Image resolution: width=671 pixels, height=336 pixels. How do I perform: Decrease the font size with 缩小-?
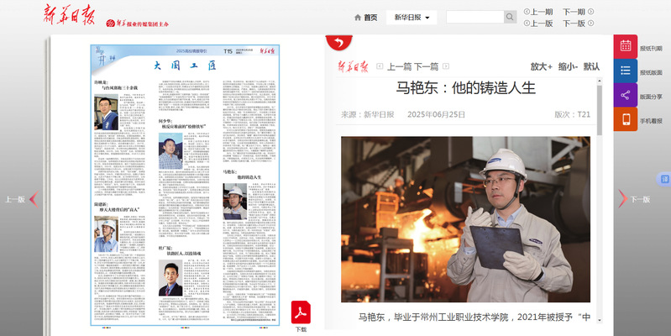click(x=568, y=66)
